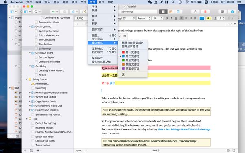
Task: Apply bold with the B button
Action: coord(167,18)
